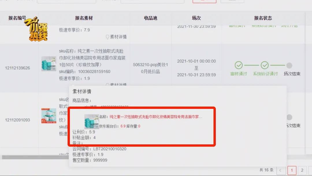Click the 报名素材 column header
This screenshot has height=176, width=312.
click(x=84, y=18)
